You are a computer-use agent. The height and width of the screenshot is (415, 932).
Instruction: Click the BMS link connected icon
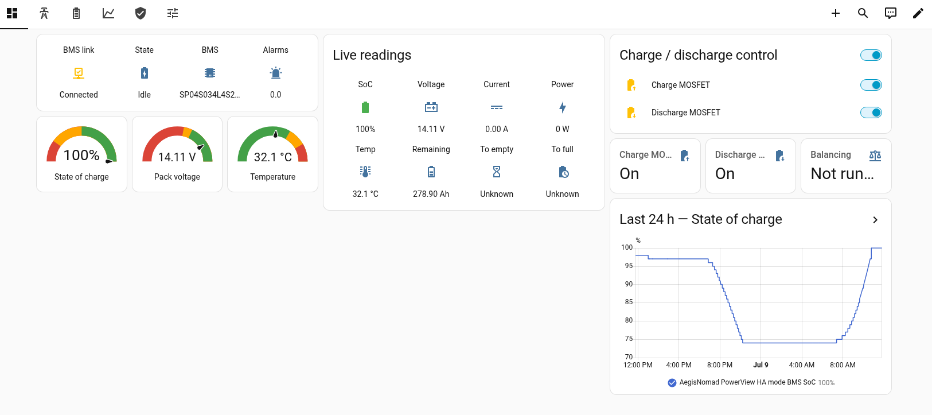79,73
